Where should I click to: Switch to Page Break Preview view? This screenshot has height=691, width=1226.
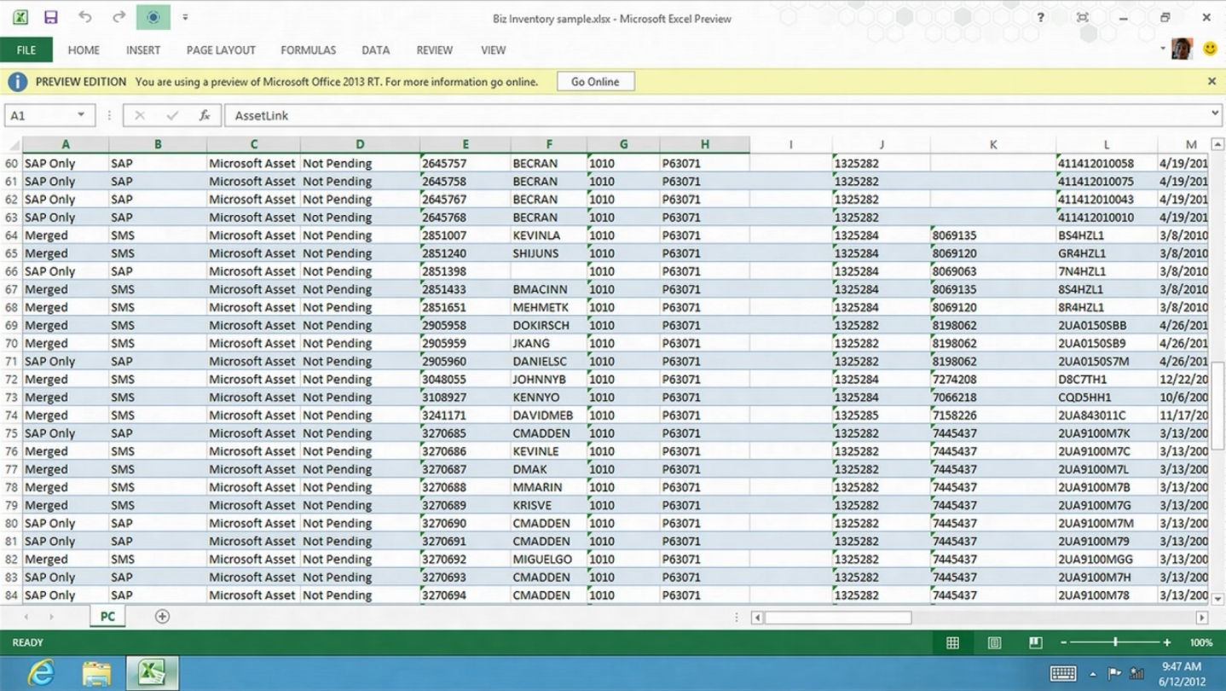pos(1035,642)
